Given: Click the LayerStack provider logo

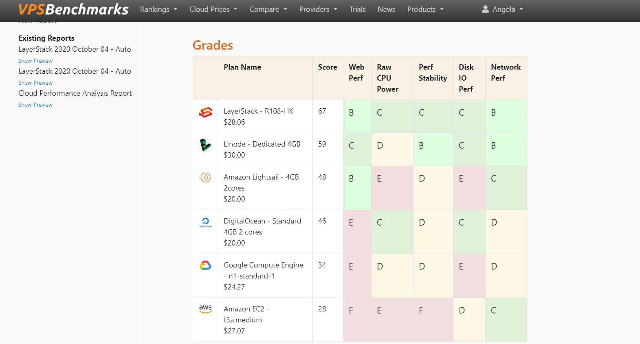Looking at the screenshot, I should point(205,112).
